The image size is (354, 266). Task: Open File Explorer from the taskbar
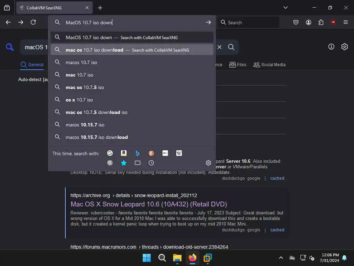click(177, 258)
